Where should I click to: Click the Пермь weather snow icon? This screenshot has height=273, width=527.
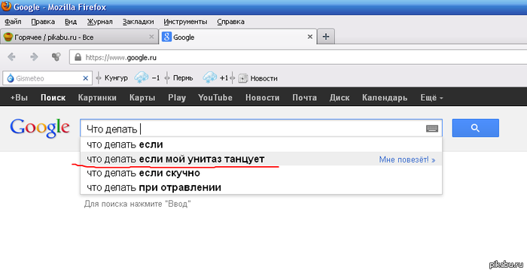click(209, 78)
